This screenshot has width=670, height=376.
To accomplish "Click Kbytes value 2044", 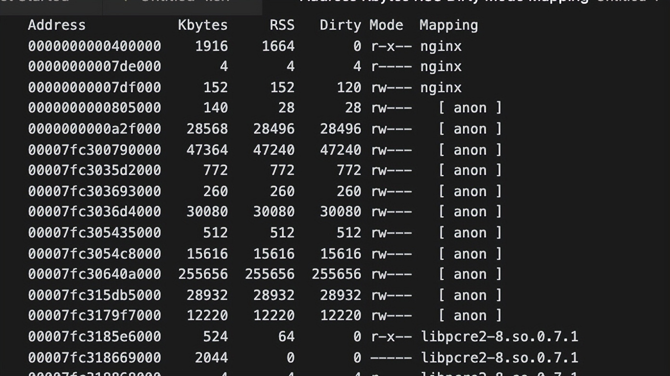I will click(211, 358).
